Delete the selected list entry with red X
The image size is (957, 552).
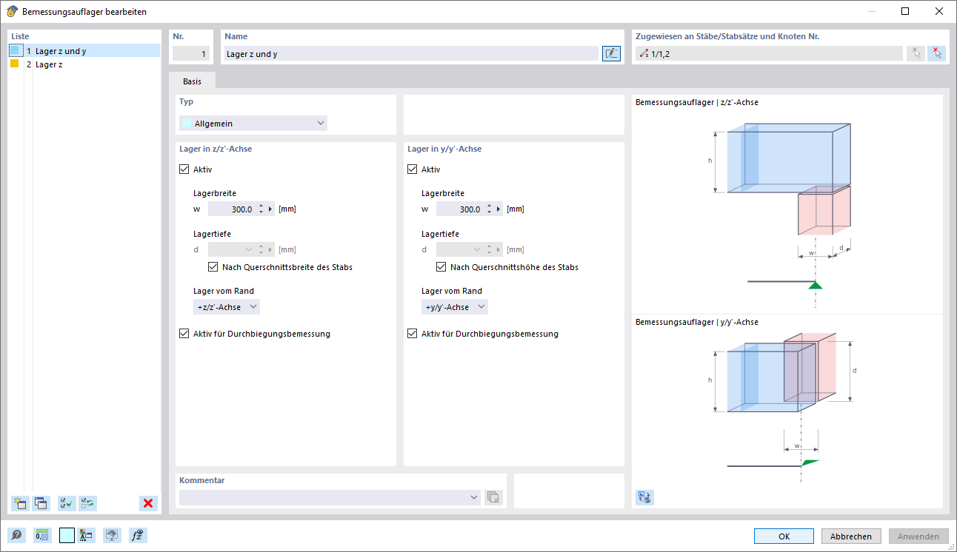[148, 503]
